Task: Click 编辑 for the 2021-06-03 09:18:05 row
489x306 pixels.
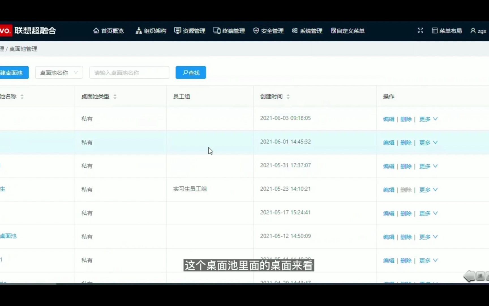Action: [x=389, y=119]
